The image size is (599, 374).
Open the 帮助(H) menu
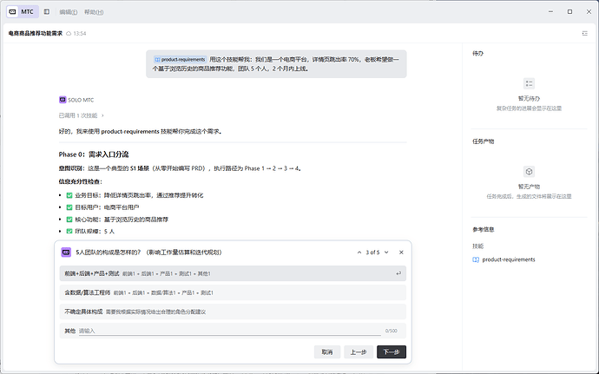click(x=94, y=12)
